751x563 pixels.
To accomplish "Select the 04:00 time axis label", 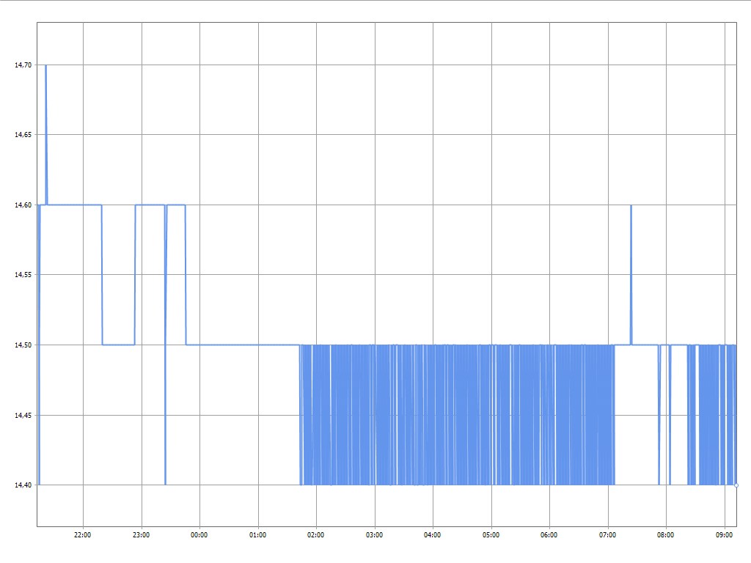I will (x=433, y=535).
